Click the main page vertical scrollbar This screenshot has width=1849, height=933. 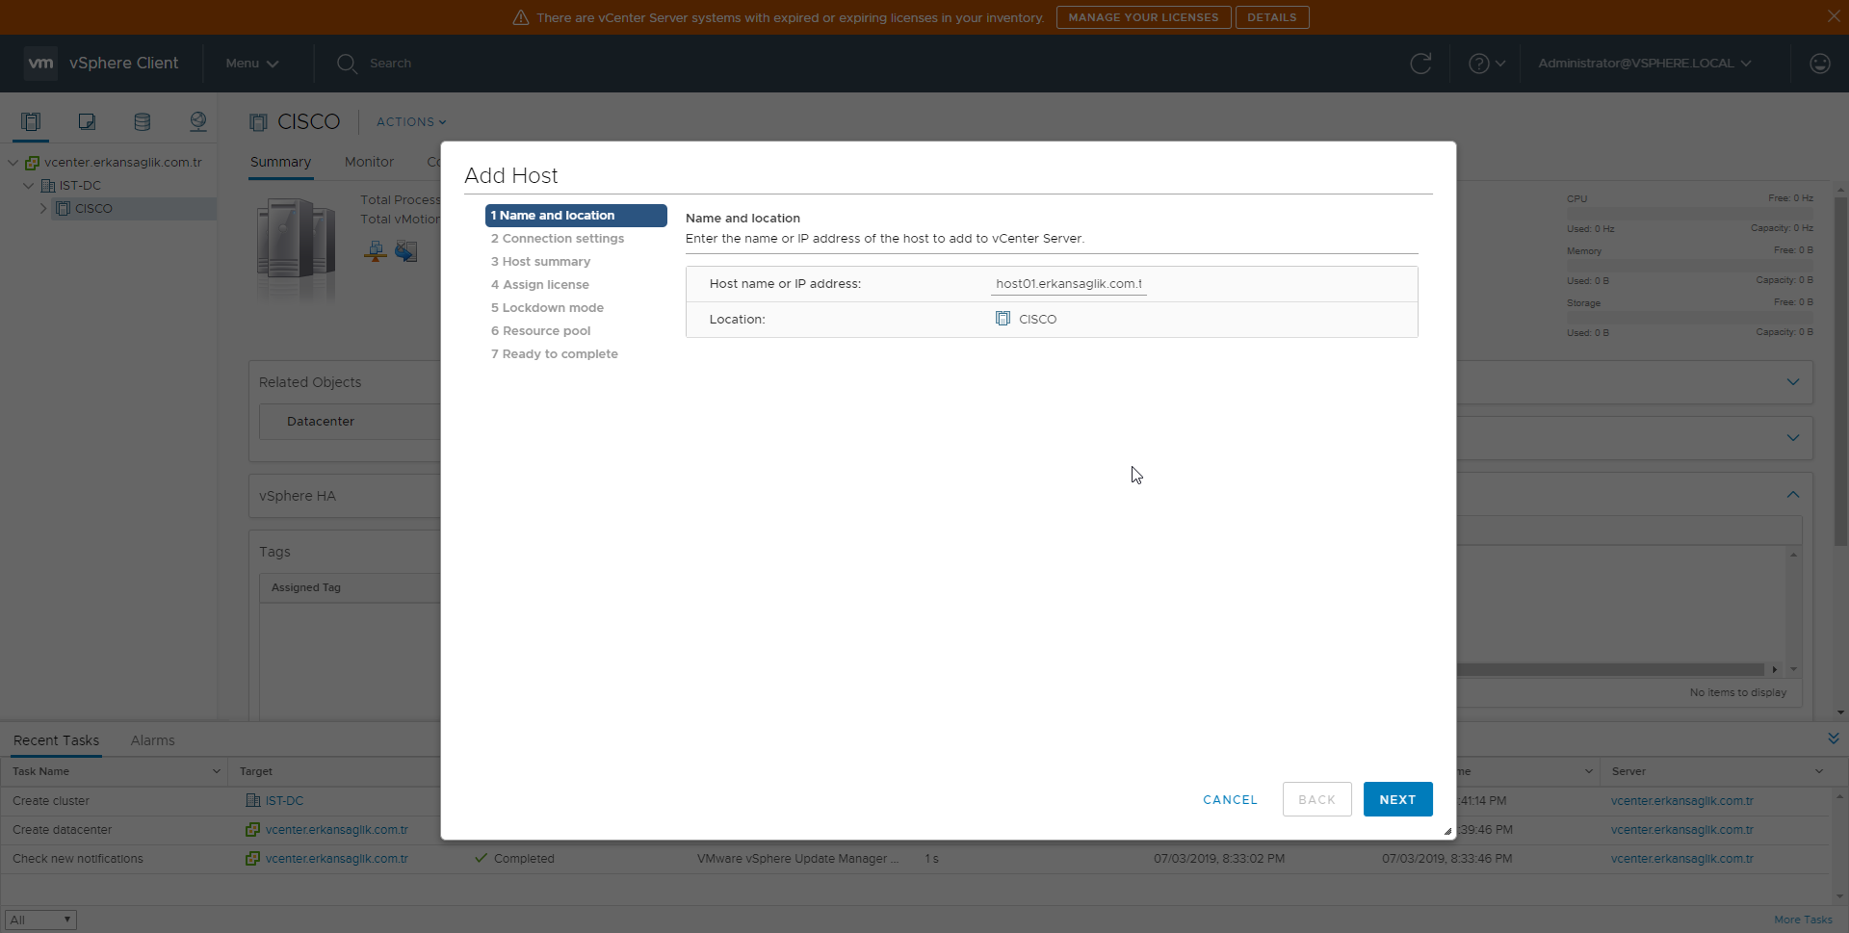[x=1840, y=371]
